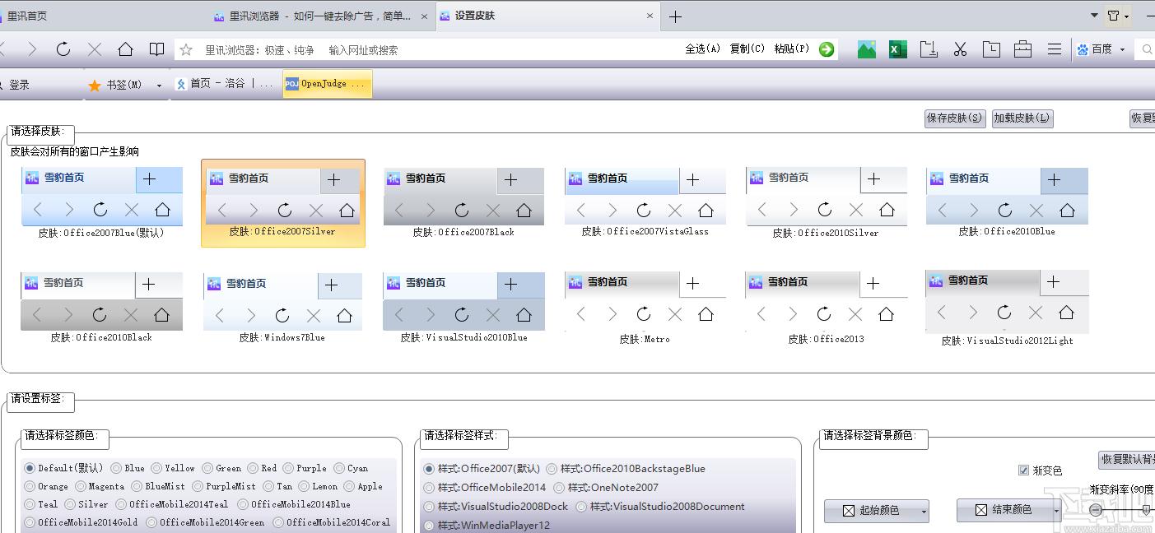Image resolution: width=1155 pixels, height=533 pixels.
Task: Choose the Metro skin thumbnail
Action: pyautogui.click(x=645, y=308)
